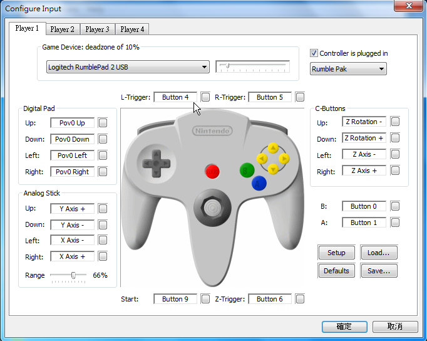Open the Rumble Pak dropdown
427x341 pixels.
click(348, 69)
